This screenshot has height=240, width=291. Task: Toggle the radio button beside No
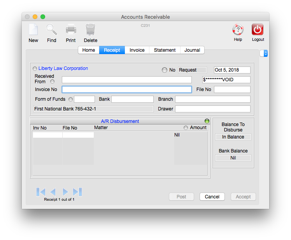point(165,70)
